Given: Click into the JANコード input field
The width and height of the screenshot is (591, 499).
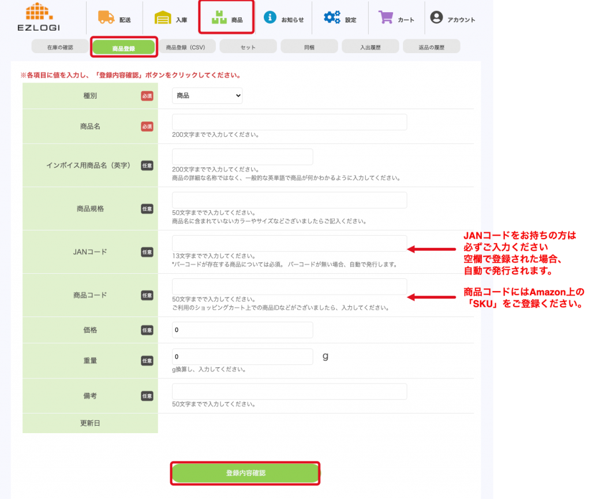Looking at the screenshot, I should click(x=289, y=243).
